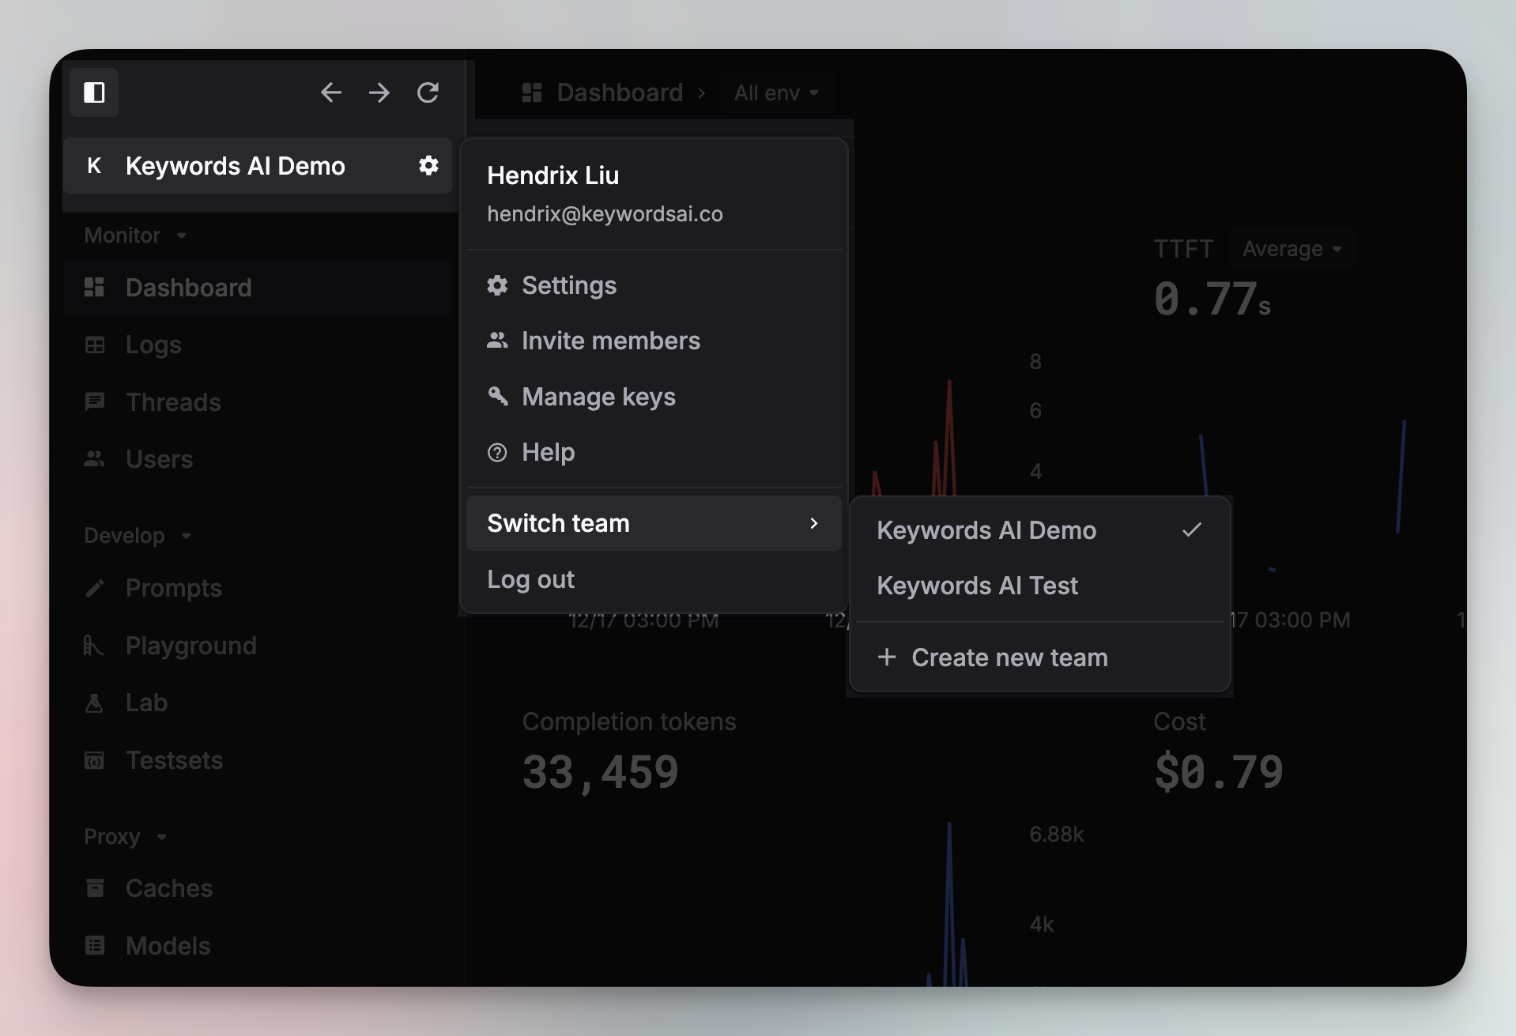Image resolution: width=1516 pixels, height=1036 pixels.
Task: Select Switch team menu item
Action: 654,523
